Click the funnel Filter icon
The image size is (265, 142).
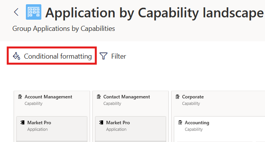(x=104, y=56)
